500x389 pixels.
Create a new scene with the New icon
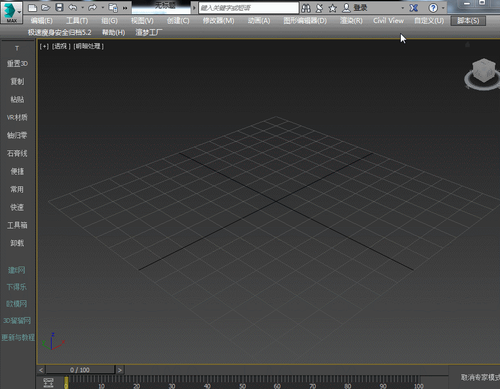tap(33, 8)
